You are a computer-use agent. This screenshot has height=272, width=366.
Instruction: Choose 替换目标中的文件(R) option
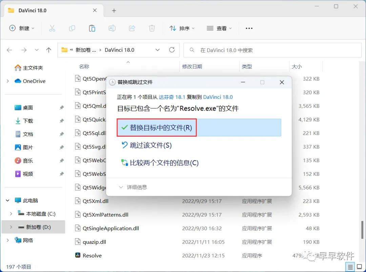199,128
